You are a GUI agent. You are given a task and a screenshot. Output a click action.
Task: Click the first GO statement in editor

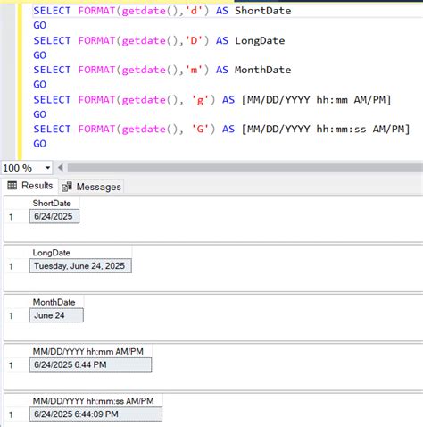coord(40,25)
